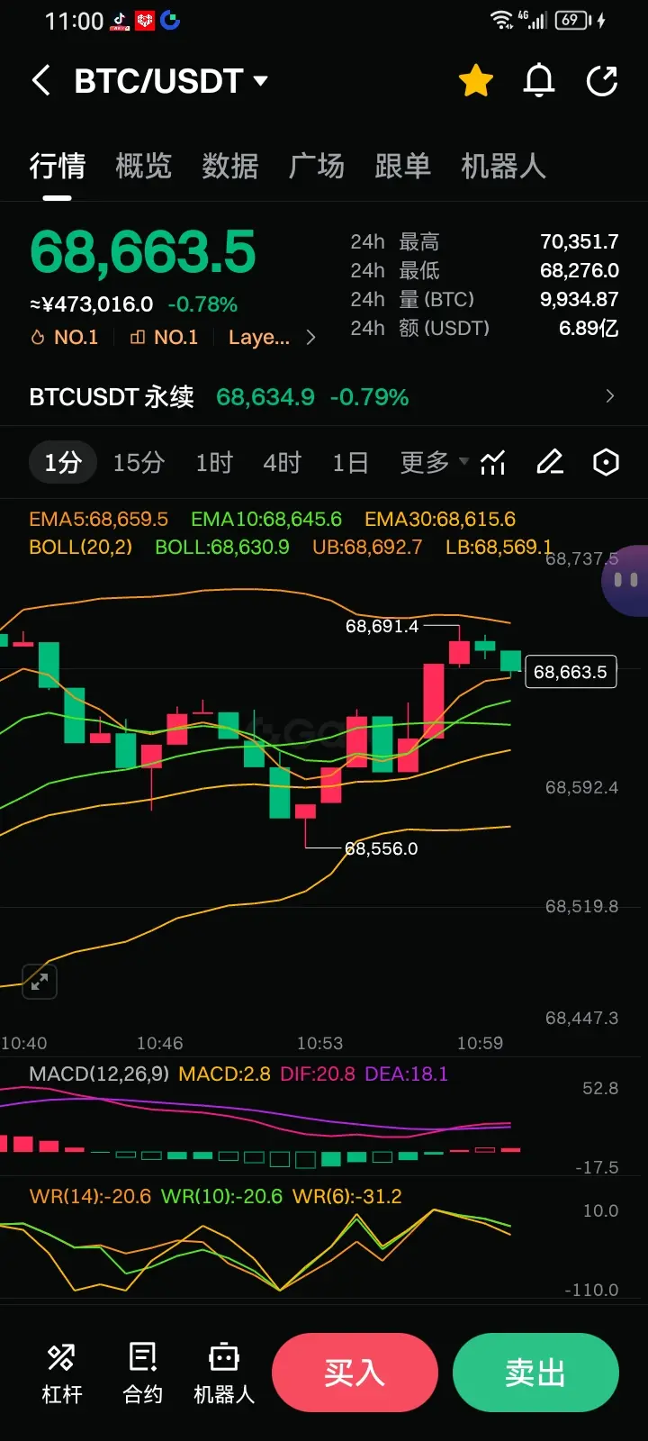Select the 1日 timeframe

(x=350, y=462)
